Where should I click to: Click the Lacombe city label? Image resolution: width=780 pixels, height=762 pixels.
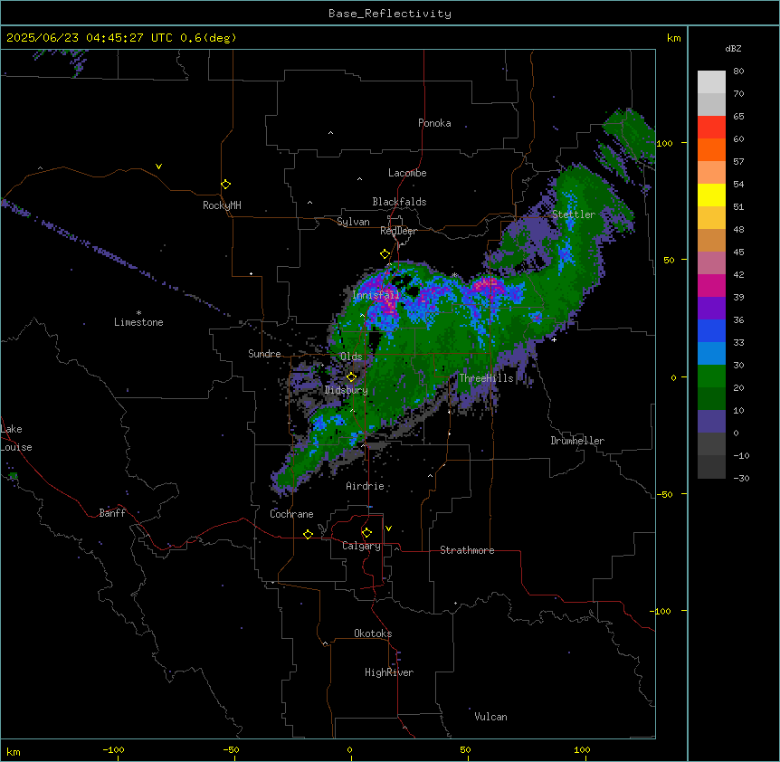(x=407, y=173)
